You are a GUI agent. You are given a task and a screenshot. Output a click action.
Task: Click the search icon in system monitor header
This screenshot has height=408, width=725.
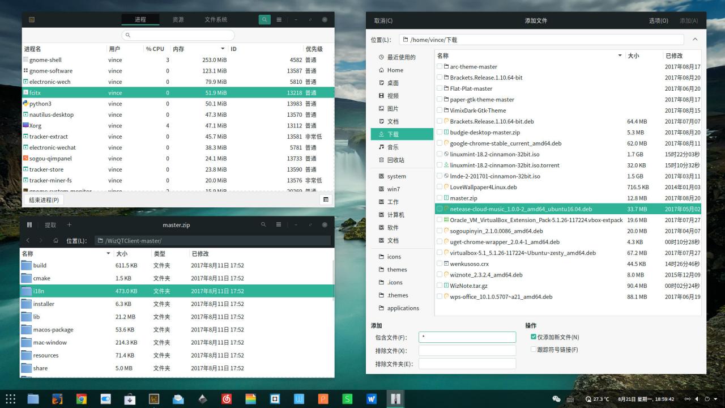point(265,19)
